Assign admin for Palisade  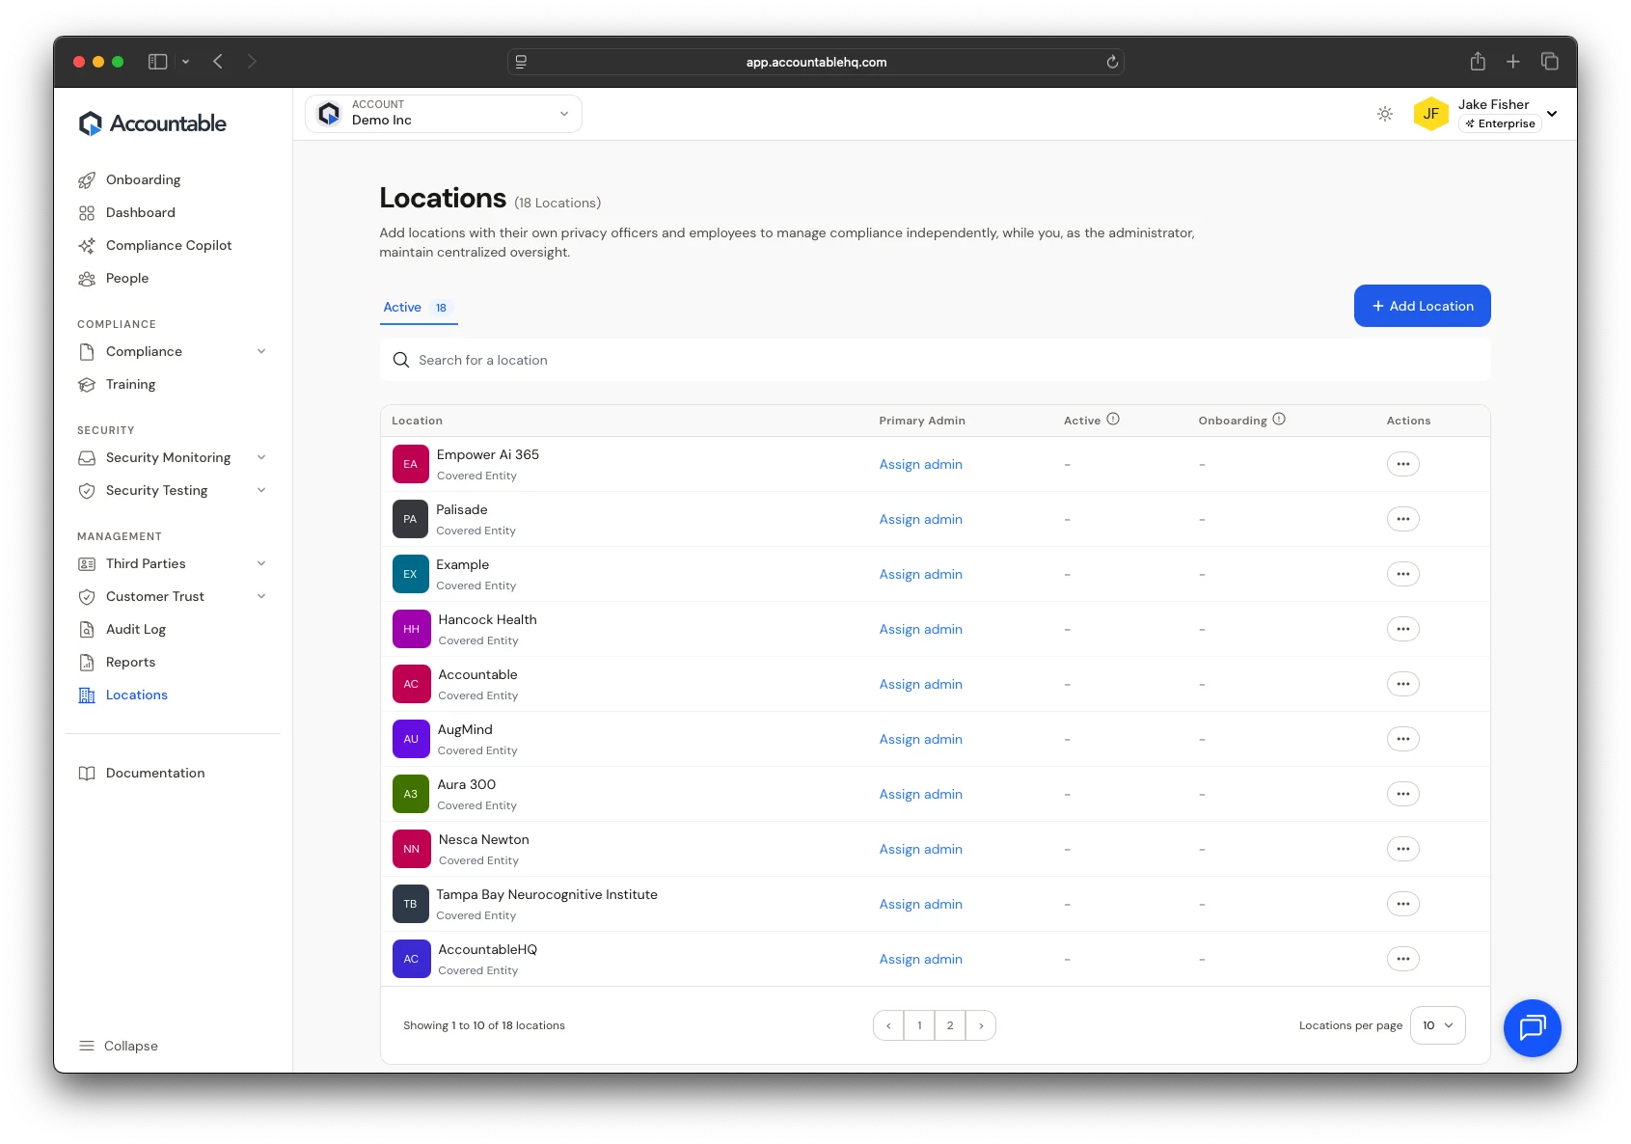click(x=920, y=520)
